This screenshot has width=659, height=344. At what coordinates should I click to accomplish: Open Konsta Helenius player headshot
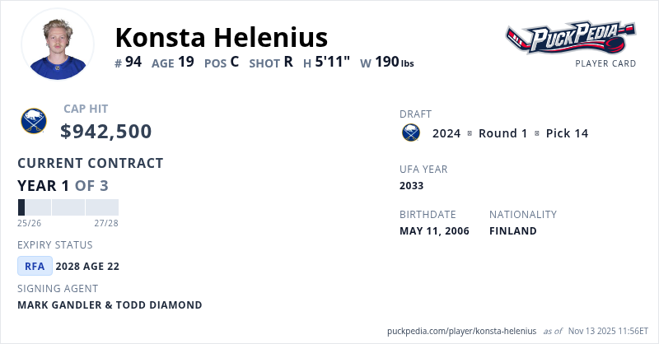coord(58,44)
